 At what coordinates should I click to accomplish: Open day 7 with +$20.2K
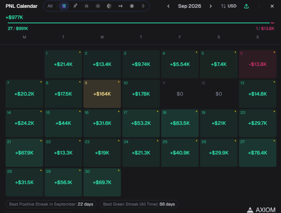(x=24, y=94)
